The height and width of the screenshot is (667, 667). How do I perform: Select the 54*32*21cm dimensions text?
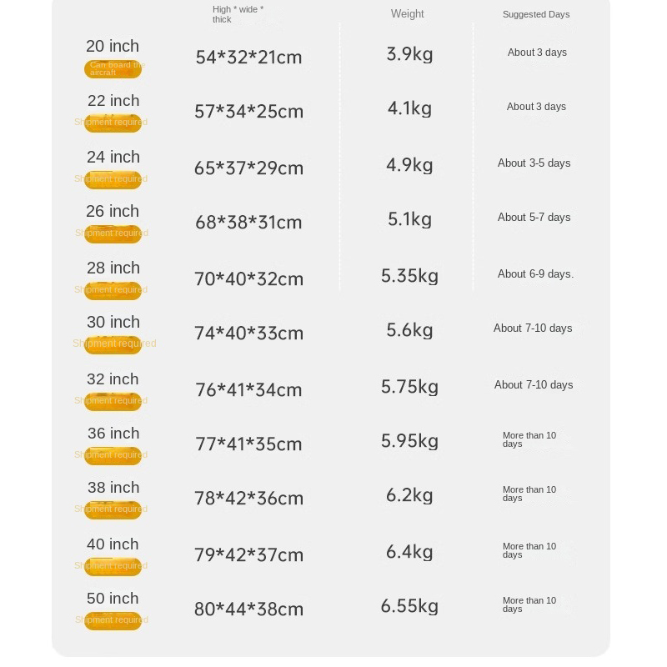(x=248, y=57)
